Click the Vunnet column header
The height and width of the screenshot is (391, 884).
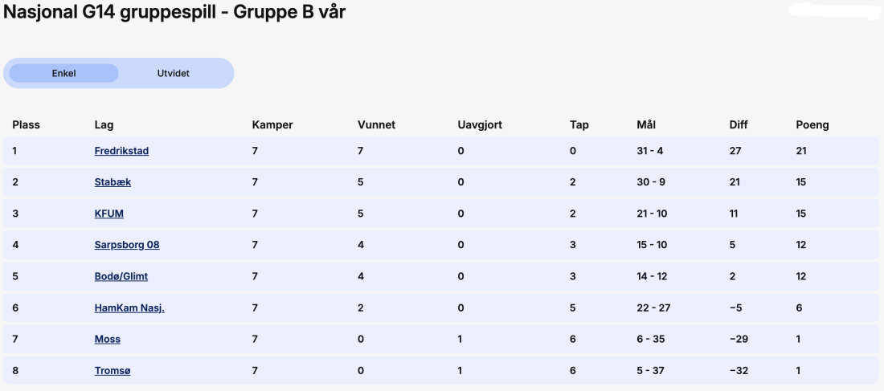(377, 125)
